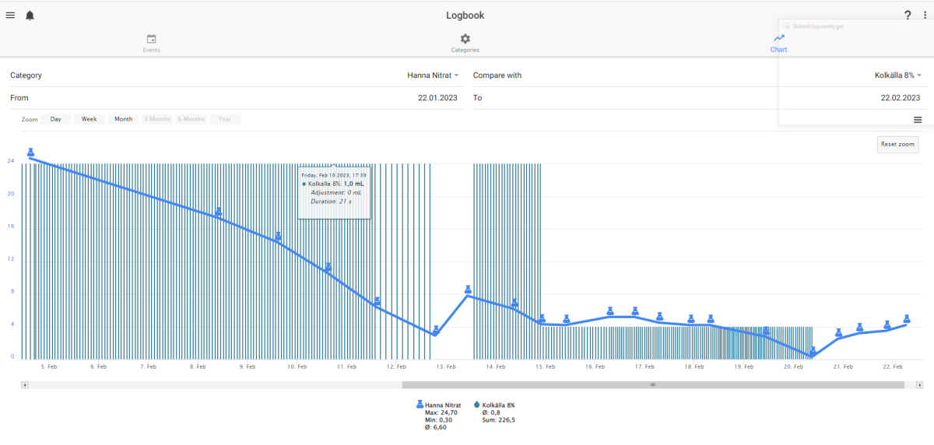
Task: Open the notifications bell
Action: pyautogui.click(x=30, y=16)
